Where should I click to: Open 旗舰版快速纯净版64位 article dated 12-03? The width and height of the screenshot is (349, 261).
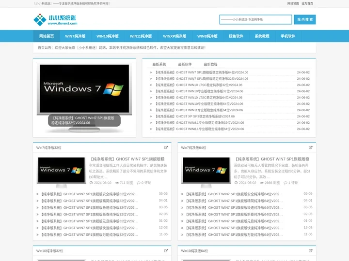pos(234,228)
